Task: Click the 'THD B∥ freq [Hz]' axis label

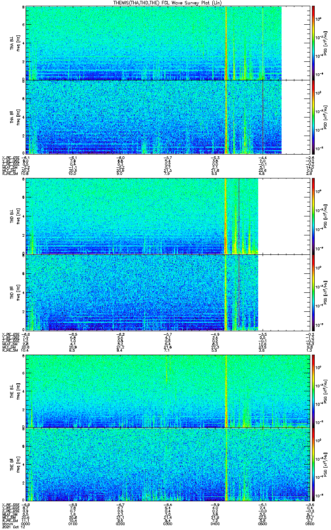Action: 15,292
